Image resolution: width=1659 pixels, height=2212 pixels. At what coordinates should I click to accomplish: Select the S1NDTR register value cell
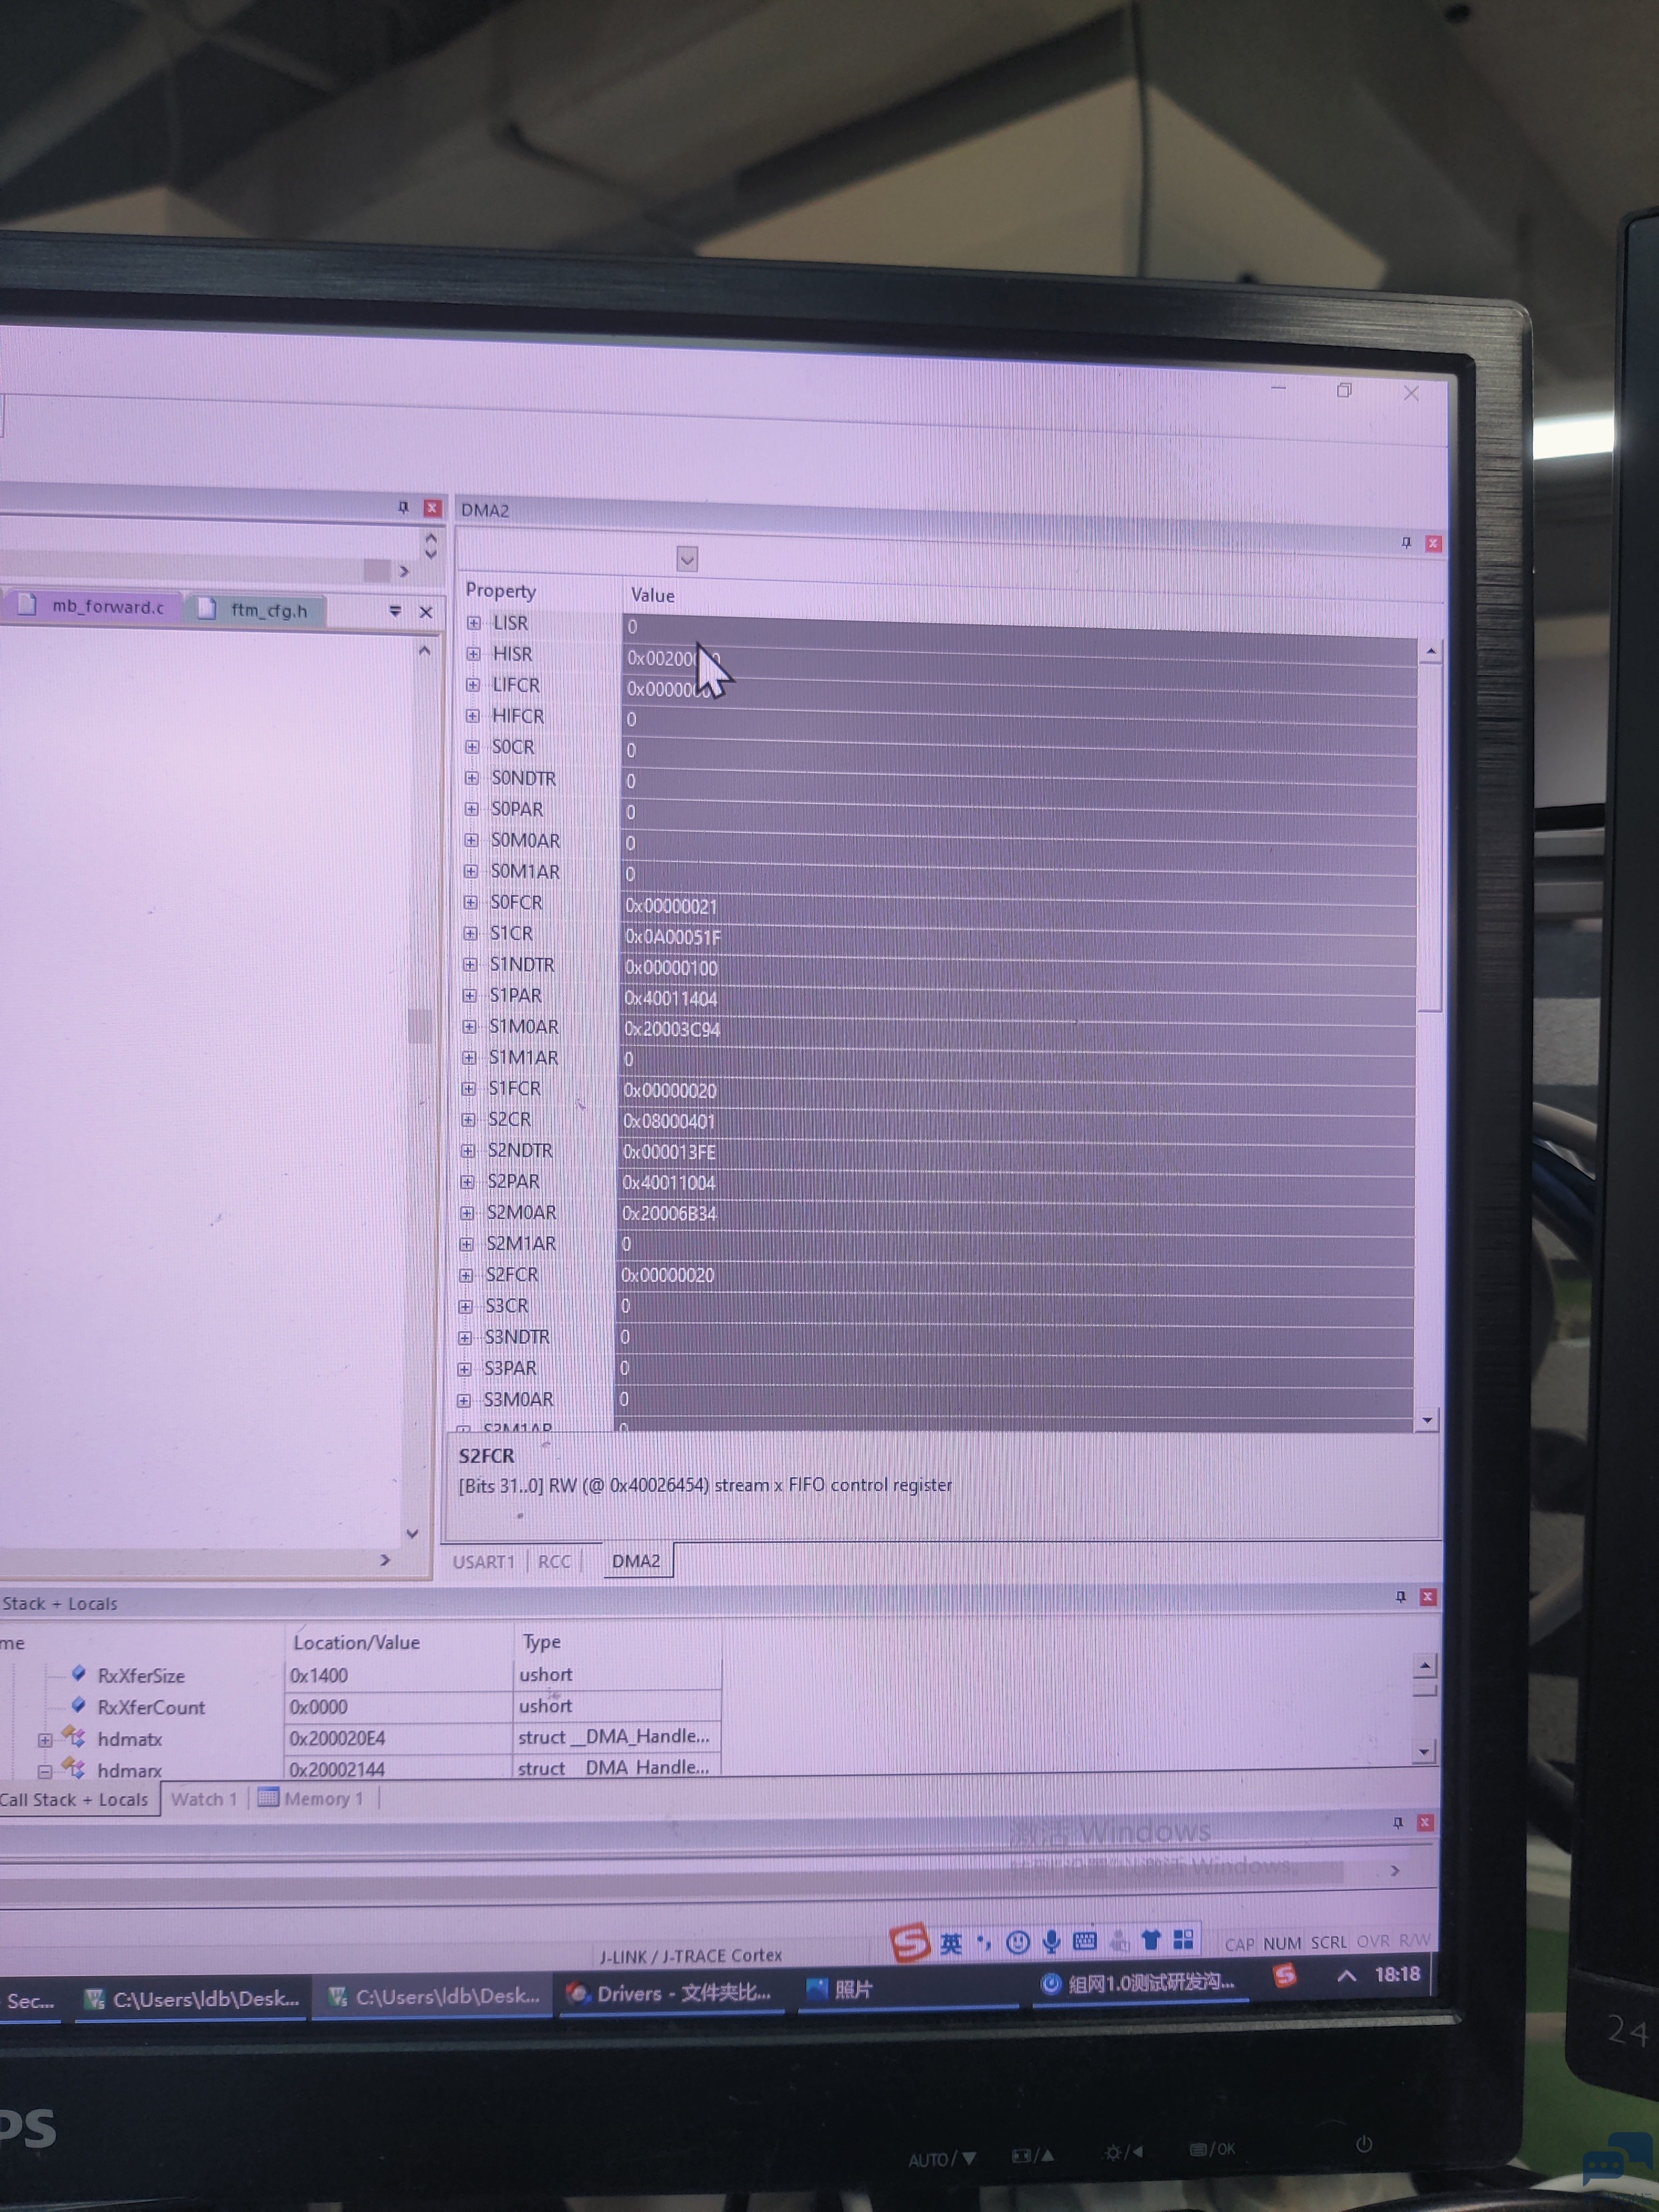click(x=672, y=968)
